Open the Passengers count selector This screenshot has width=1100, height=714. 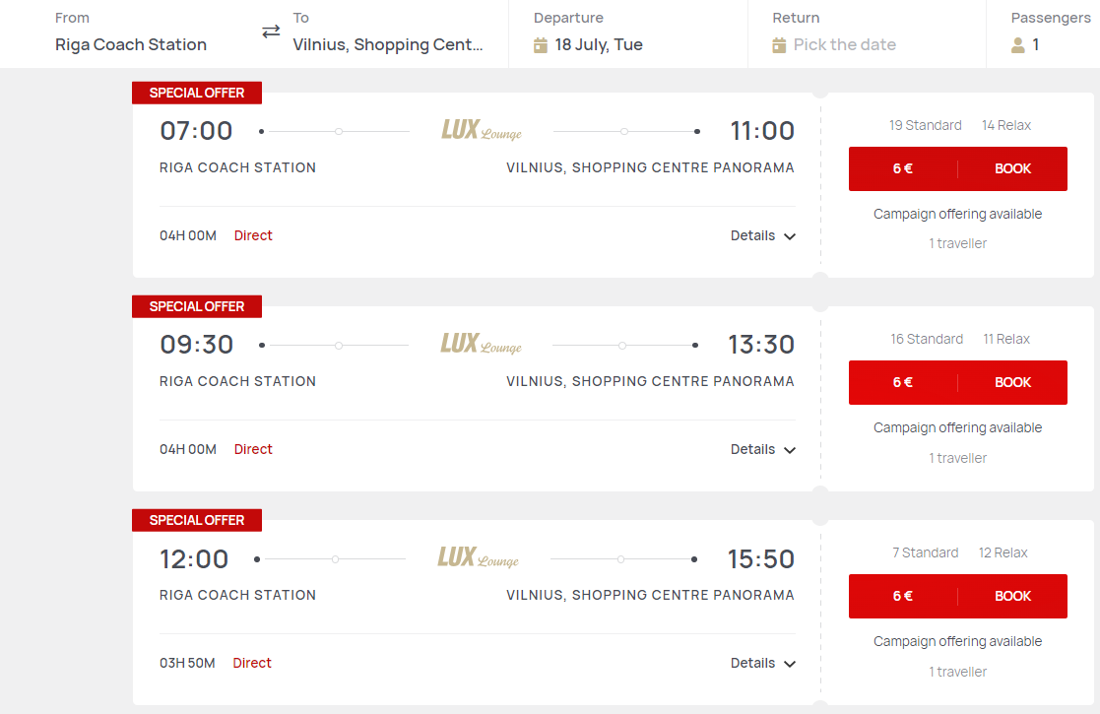[1035, 45]
